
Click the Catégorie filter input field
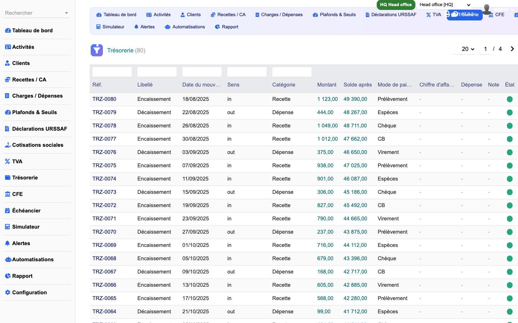[x=292, y=72]
